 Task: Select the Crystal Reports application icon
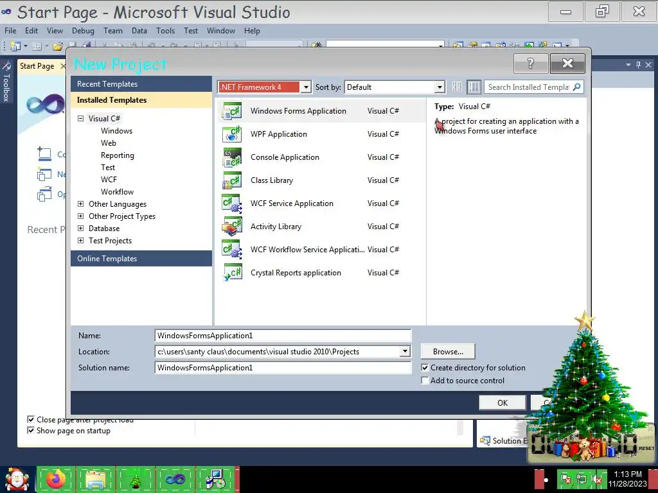[x=231, y=272]
